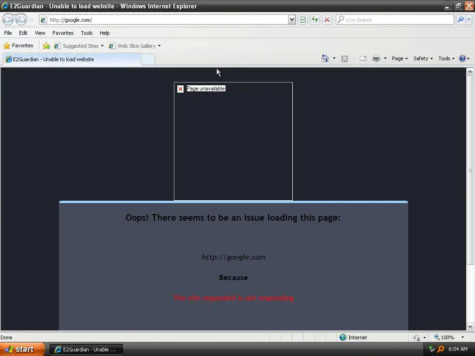Minimize the Internet Explorer window

(447, 6)
